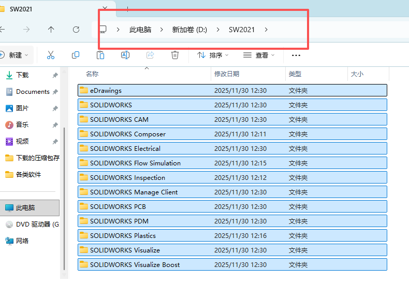Unpin 下载 using its pin icon
This screenshot has height=281, width=409.
tap(55, 75)
